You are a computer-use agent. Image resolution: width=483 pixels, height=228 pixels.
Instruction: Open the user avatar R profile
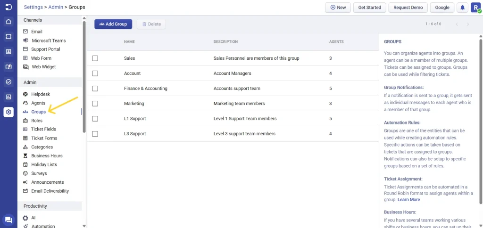pos(476,8)
